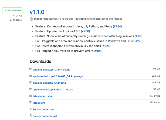Viewport: 166px width, 120px height.
Task: Download appium-desktop-1.1.0-x86_64.AppImage
Action: (x=58, y=76)
